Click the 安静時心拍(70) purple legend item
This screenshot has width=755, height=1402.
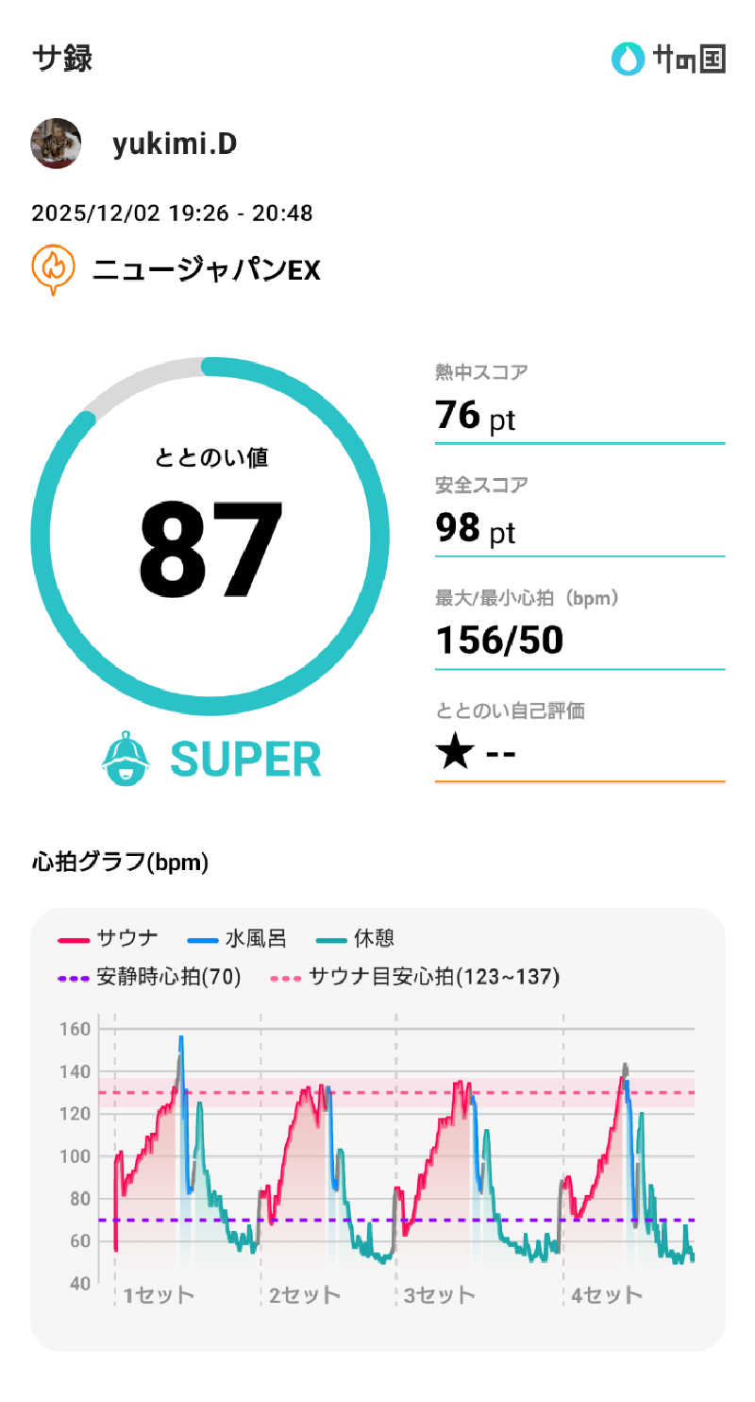click(x=150, y=977)
